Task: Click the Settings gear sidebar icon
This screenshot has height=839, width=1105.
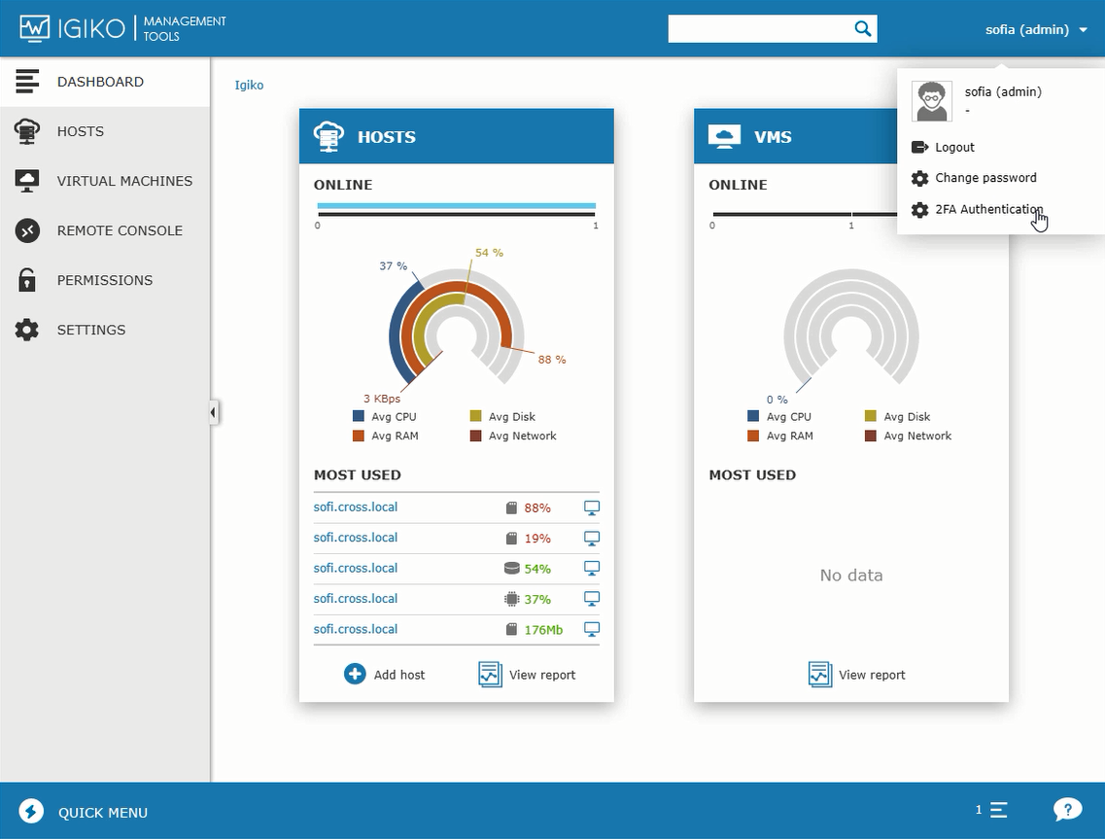Action: click(x=27, y=330)
